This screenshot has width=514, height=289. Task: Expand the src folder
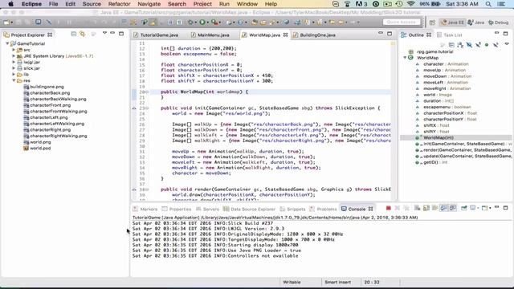(x=14, y=50)
